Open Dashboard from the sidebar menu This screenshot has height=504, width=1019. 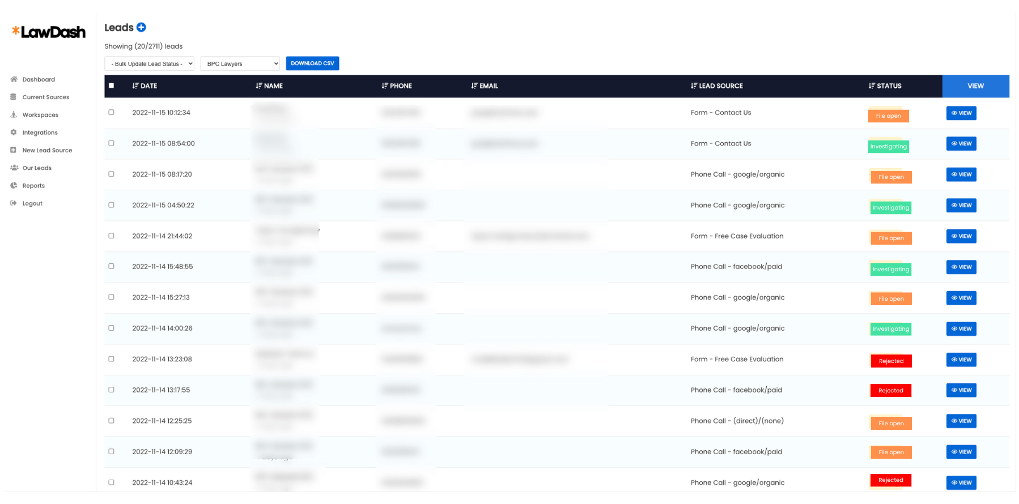pyautogui.click(x=39, y=79)
